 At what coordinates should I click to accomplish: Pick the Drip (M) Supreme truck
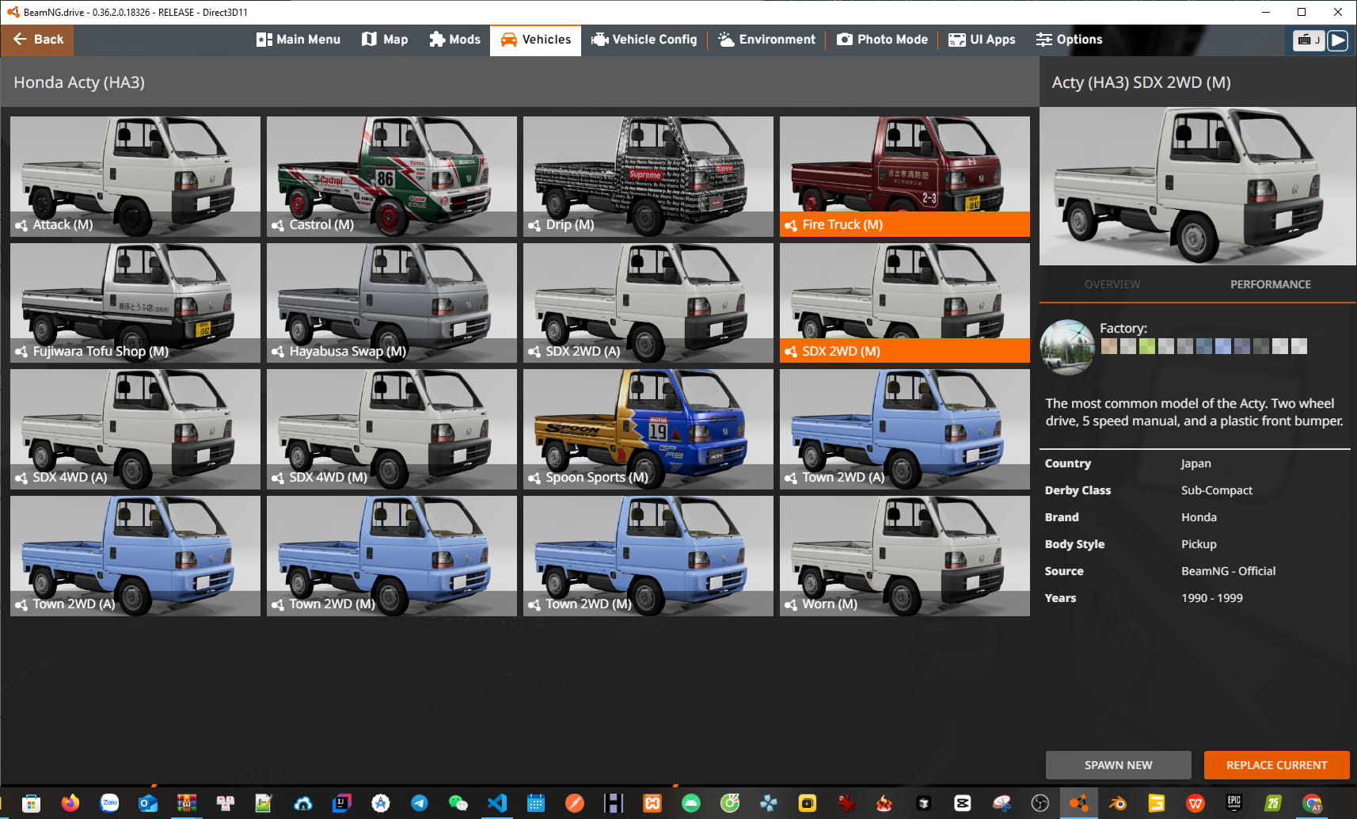[648, 177]
